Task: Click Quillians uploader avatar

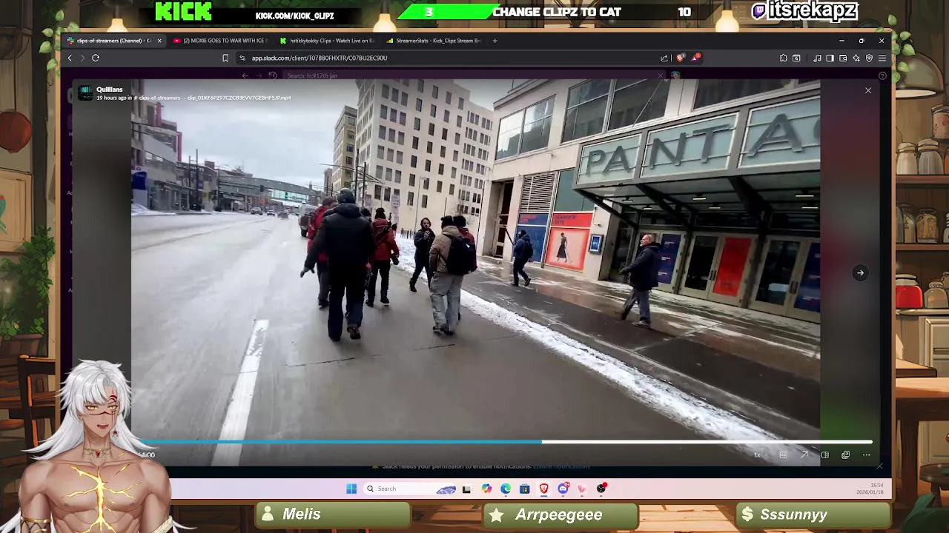Action: click(86, 93)
